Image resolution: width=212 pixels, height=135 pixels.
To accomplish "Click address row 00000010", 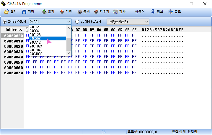I will click(14, 41).
